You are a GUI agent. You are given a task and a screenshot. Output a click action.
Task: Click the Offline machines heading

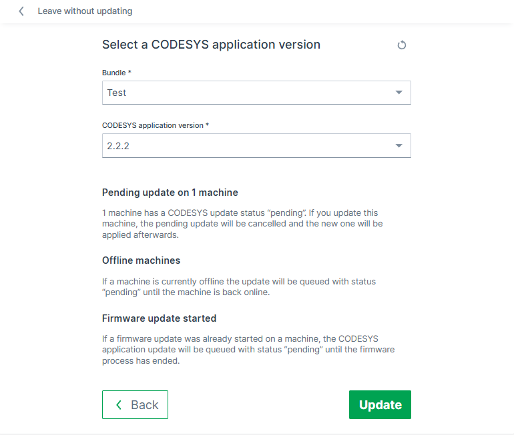coord(141,260)
